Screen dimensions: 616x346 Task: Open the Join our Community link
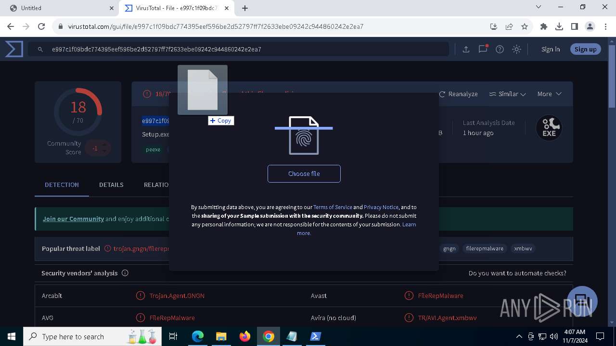pos(73,219)
